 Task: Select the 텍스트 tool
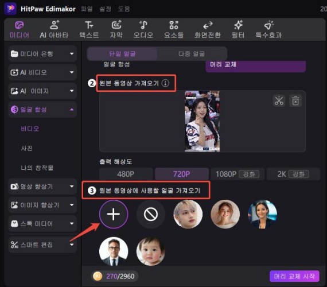pos(89,30)
